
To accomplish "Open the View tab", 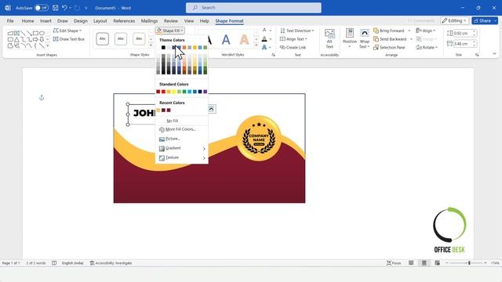I will coord(189,21).
